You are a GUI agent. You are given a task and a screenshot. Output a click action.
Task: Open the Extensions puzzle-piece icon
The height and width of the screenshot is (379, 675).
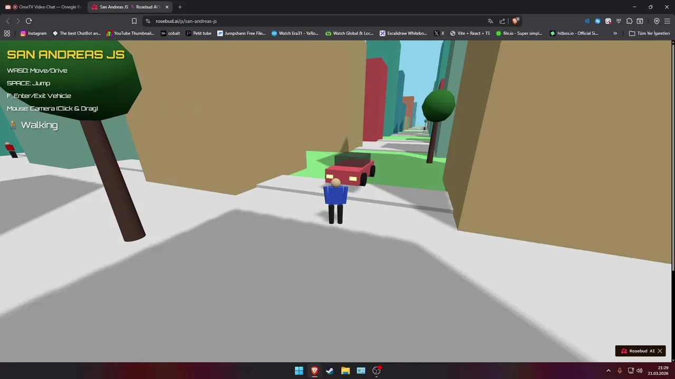(629, 21)
